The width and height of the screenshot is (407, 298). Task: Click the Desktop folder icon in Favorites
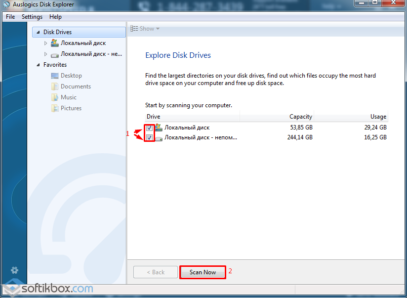(55, 76)
